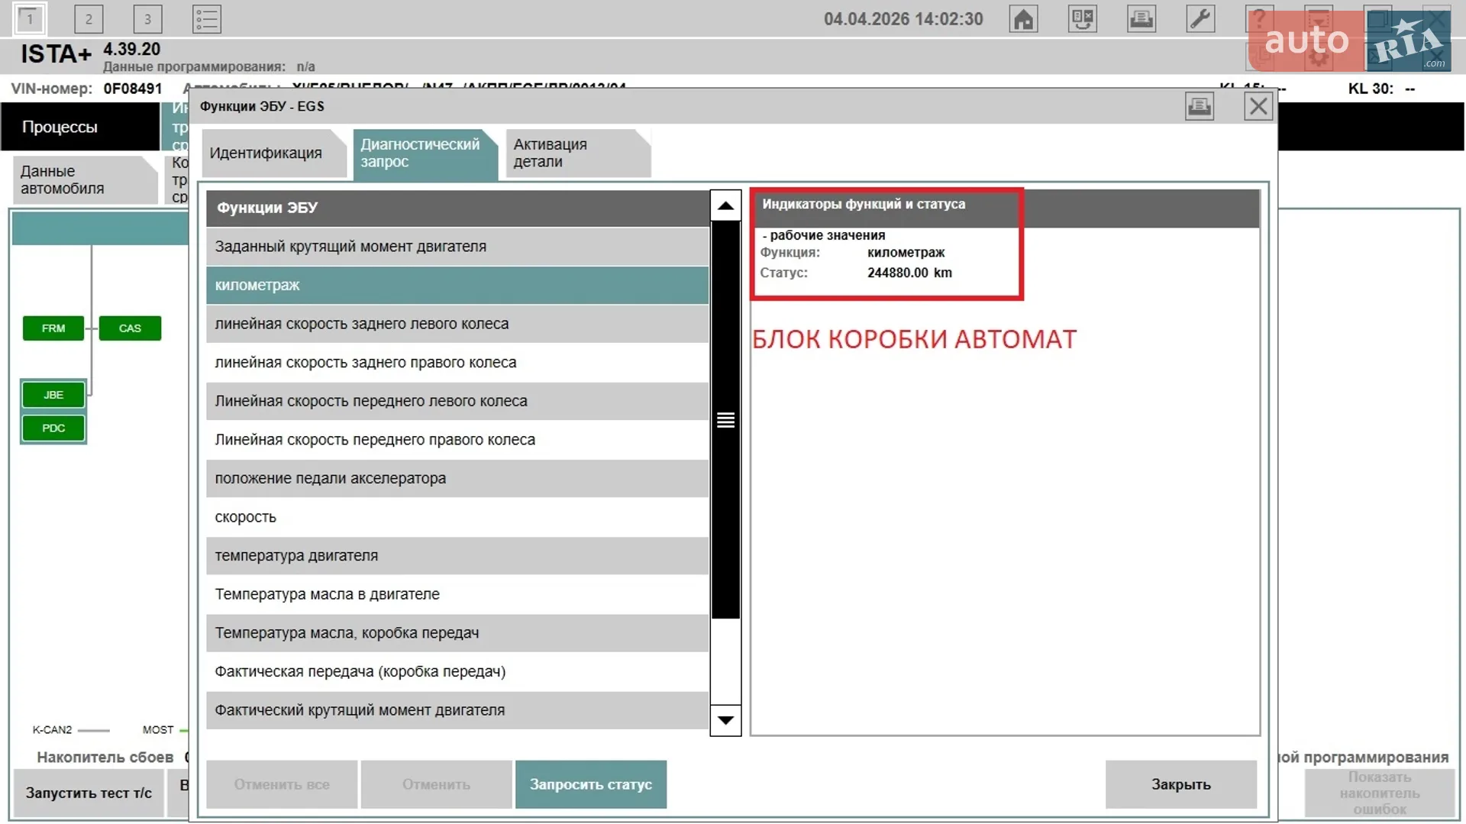Screen dimensions: 1466x824
Task: Click the scrollbar thumb grip in function list
Action: (x=725, y=420)
